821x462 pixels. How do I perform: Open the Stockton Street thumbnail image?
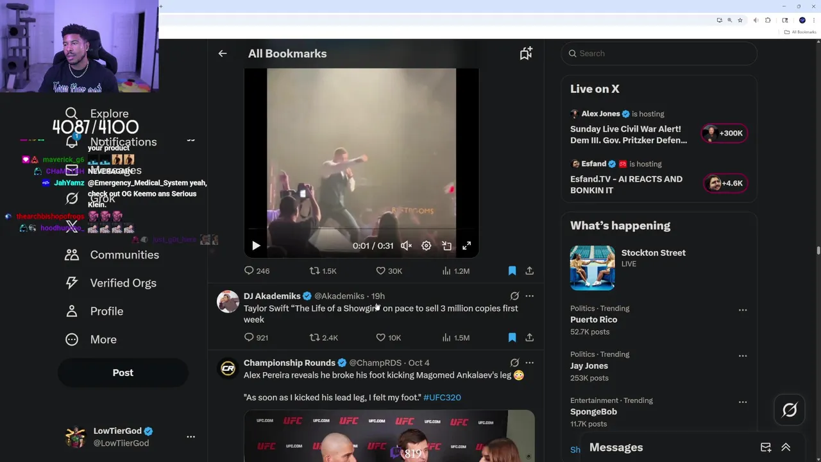[592, 268]
